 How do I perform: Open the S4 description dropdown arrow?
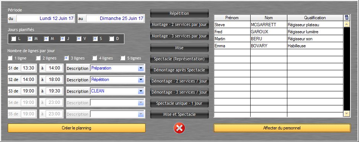tap(141, 103)
